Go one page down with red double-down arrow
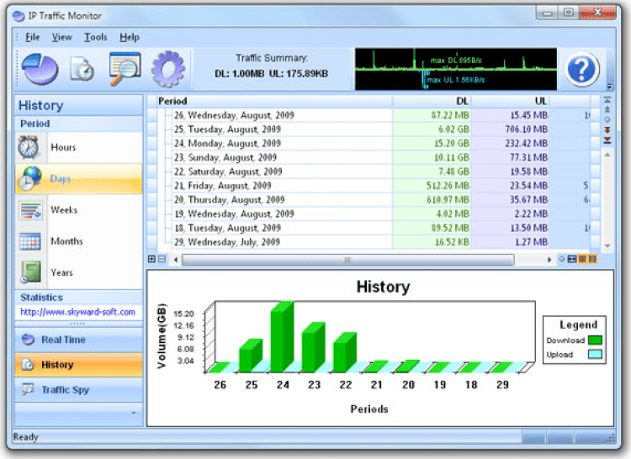Image resolution: width=631 pixels, height=459 pixels. pos(607,129)
